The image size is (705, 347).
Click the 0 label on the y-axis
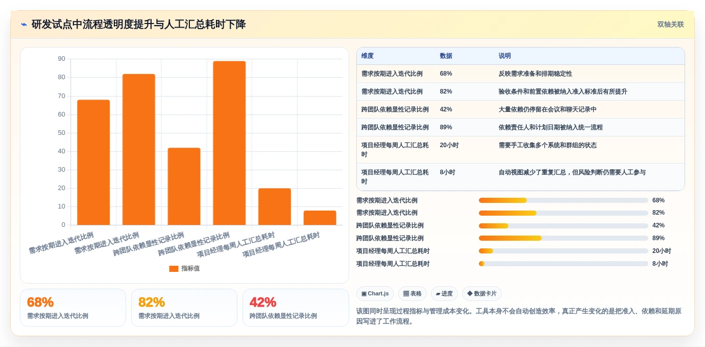coord(63,225)
